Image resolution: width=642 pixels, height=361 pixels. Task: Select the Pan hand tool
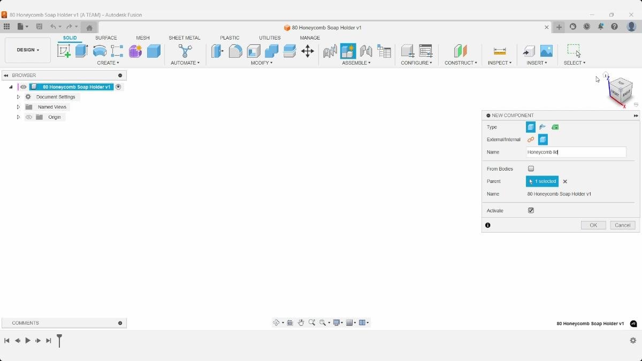pos(301,322)
